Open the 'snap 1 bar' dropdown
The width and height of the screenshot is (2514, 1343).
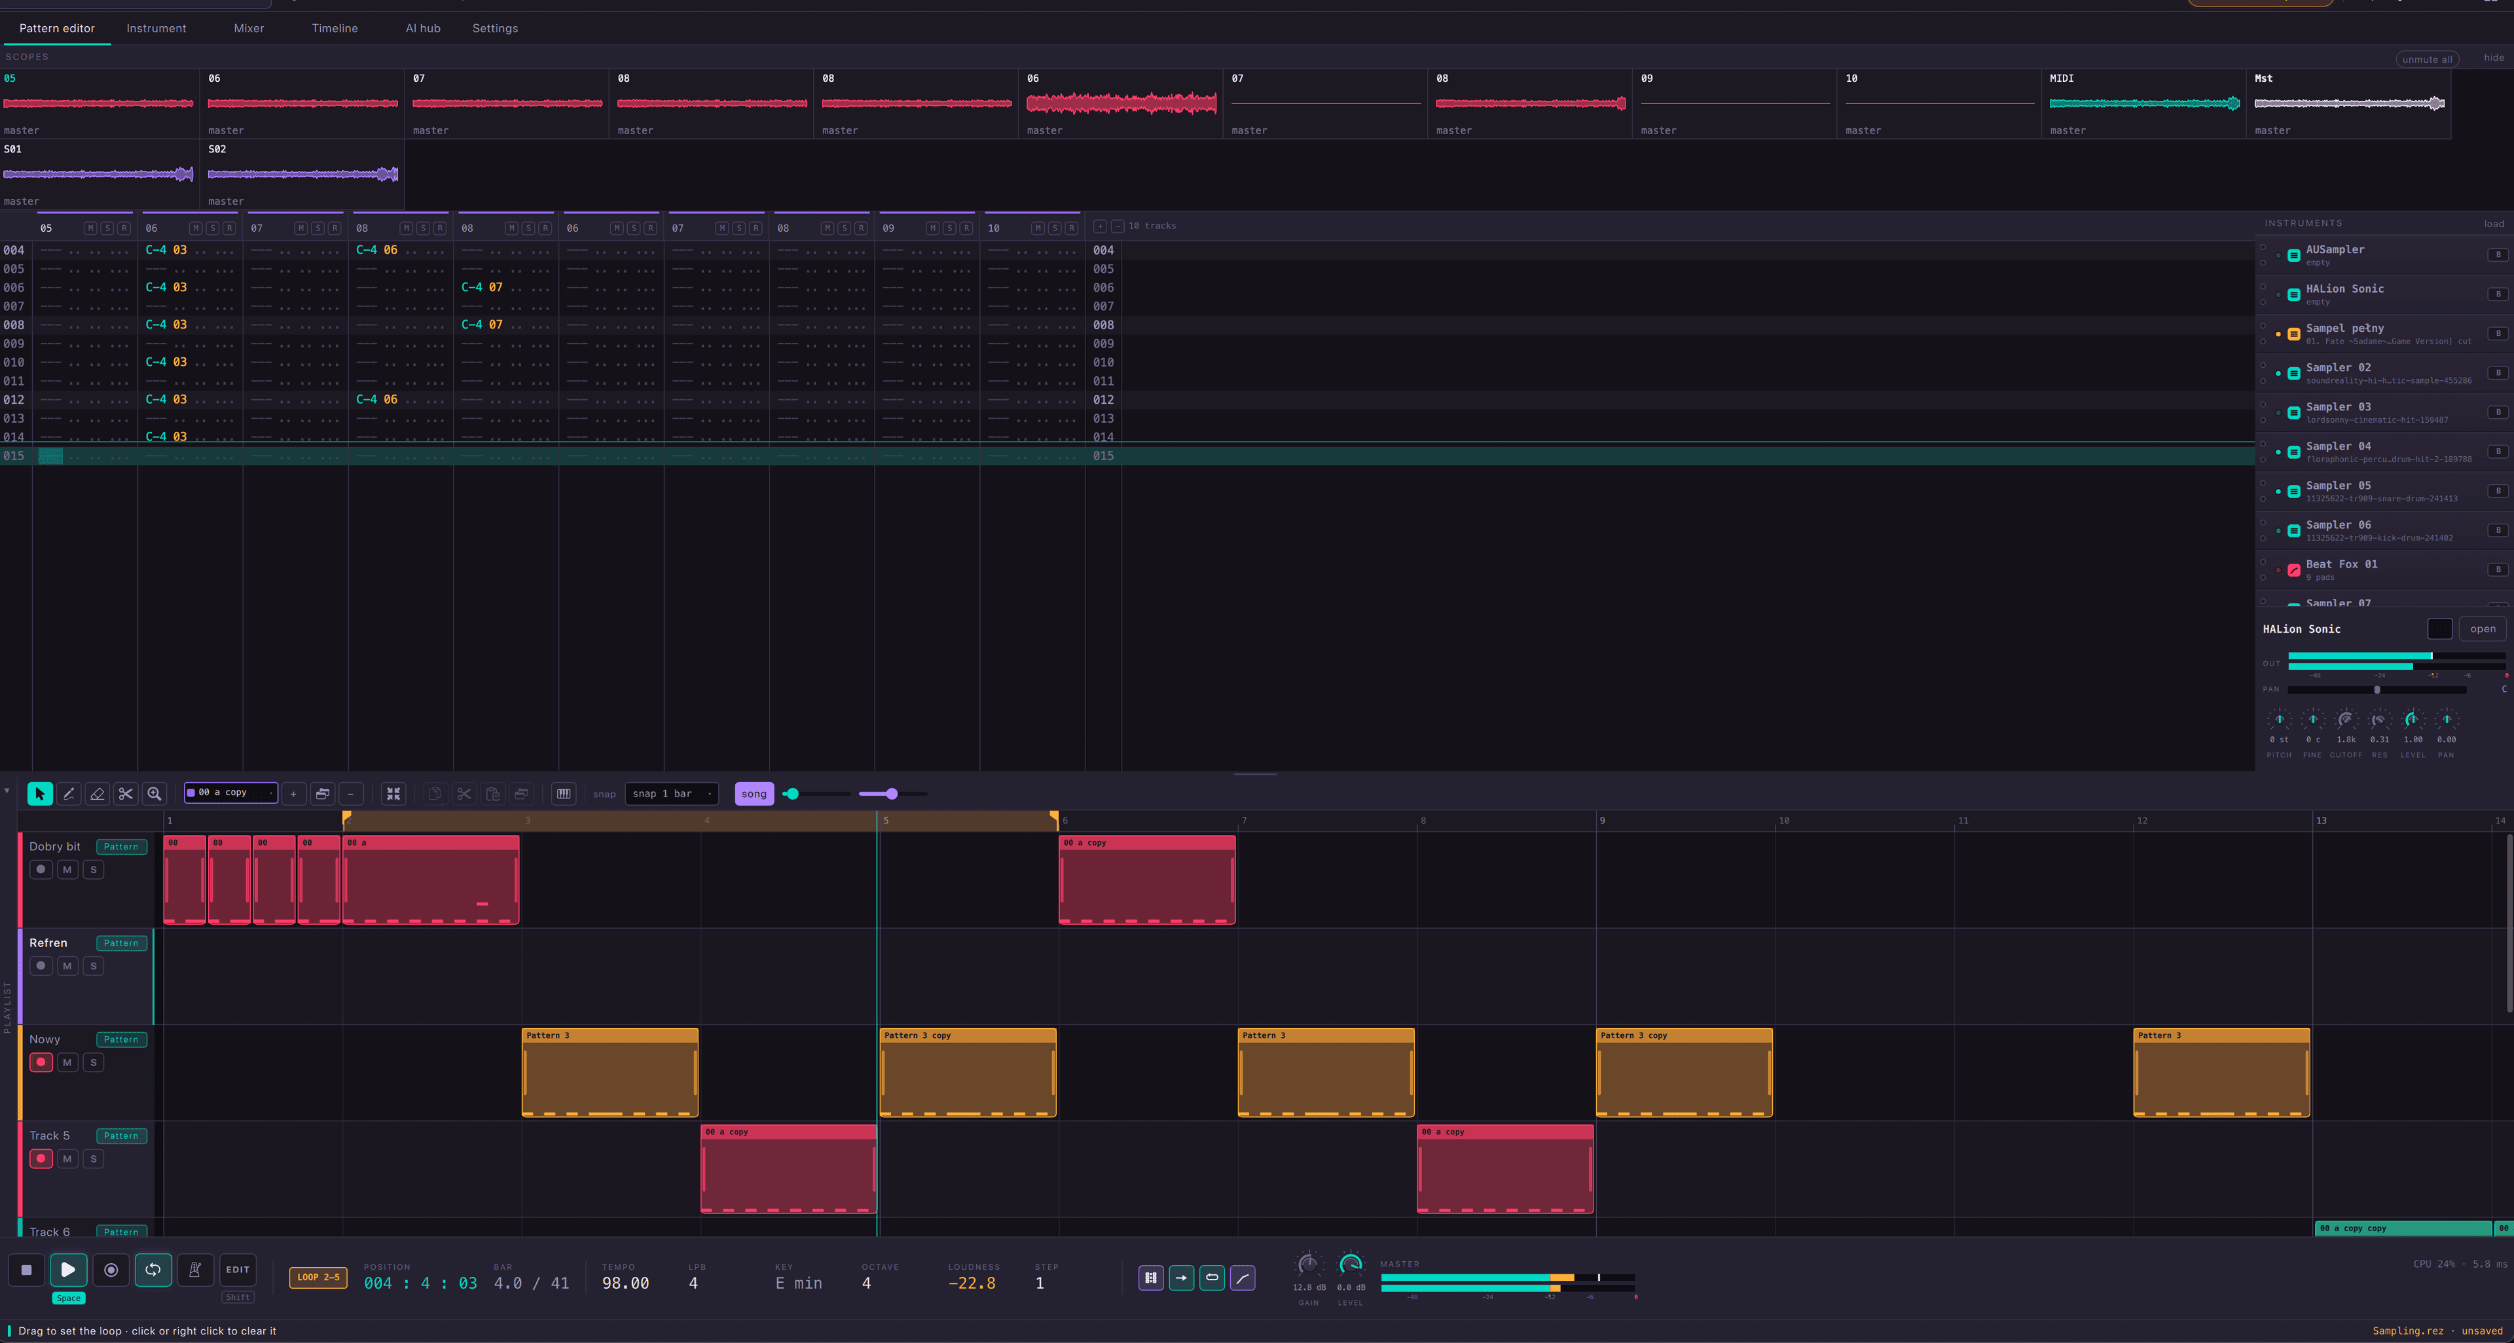[672, 794]
